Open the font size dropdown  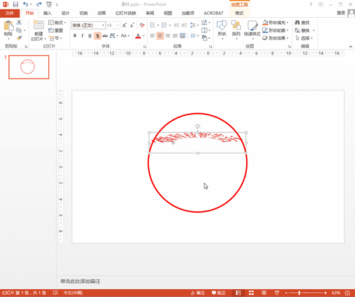118,25
